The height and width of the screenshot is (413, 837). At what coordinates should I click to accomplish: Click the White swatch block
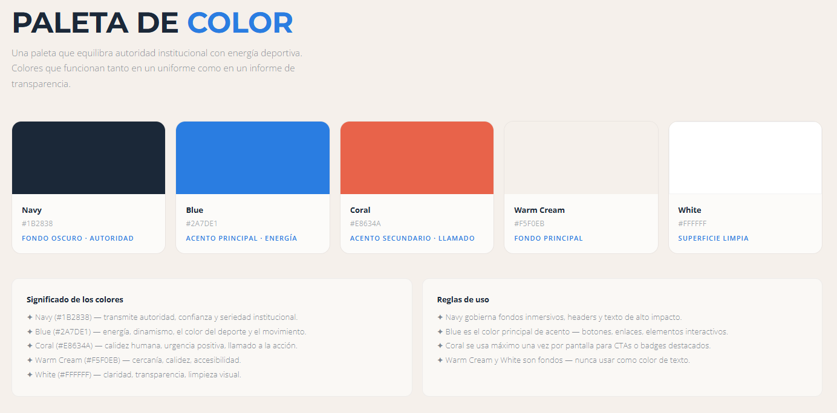pos(745,158)
